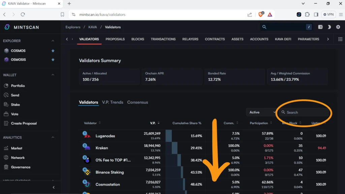345x194 pixels.
Task: Open the apps grid icon beside tabs
Action: (340, 39)
